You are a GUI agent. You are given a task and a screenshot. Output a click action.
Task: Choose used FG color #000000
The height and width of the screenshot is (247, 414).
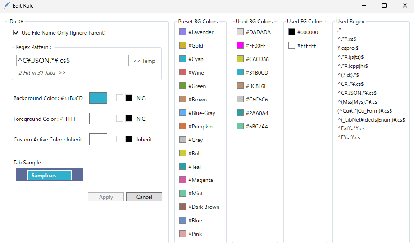point(303,32)
